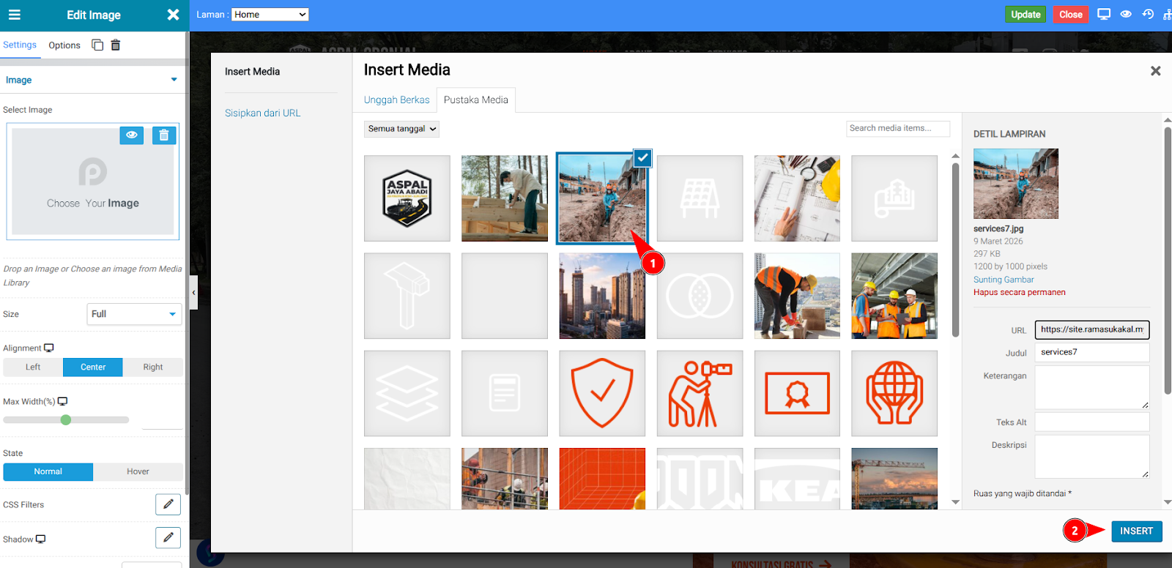Open the Laman page selector dropdown
1172x568 pixels.
click(270, 15)
